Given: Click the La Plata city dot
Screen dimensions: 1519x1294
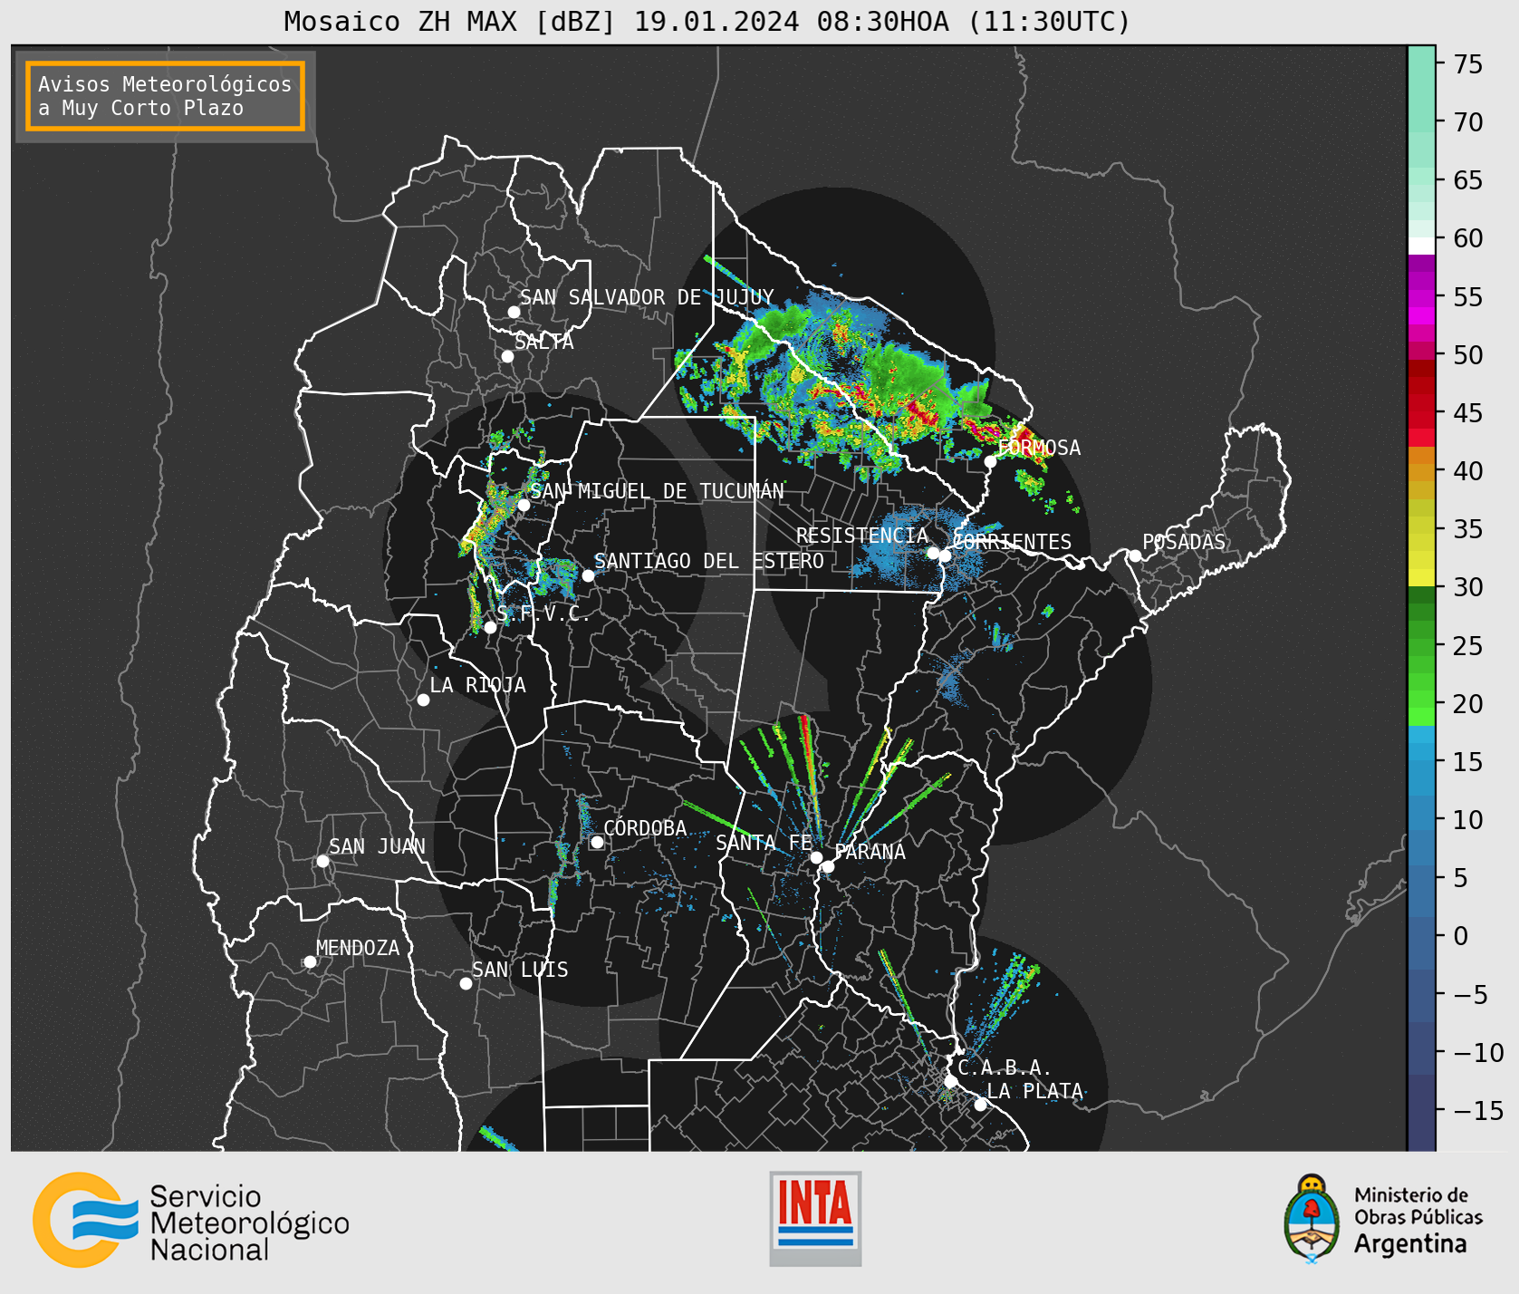Looking at the screenshot, I should [x=980, y=1104].
